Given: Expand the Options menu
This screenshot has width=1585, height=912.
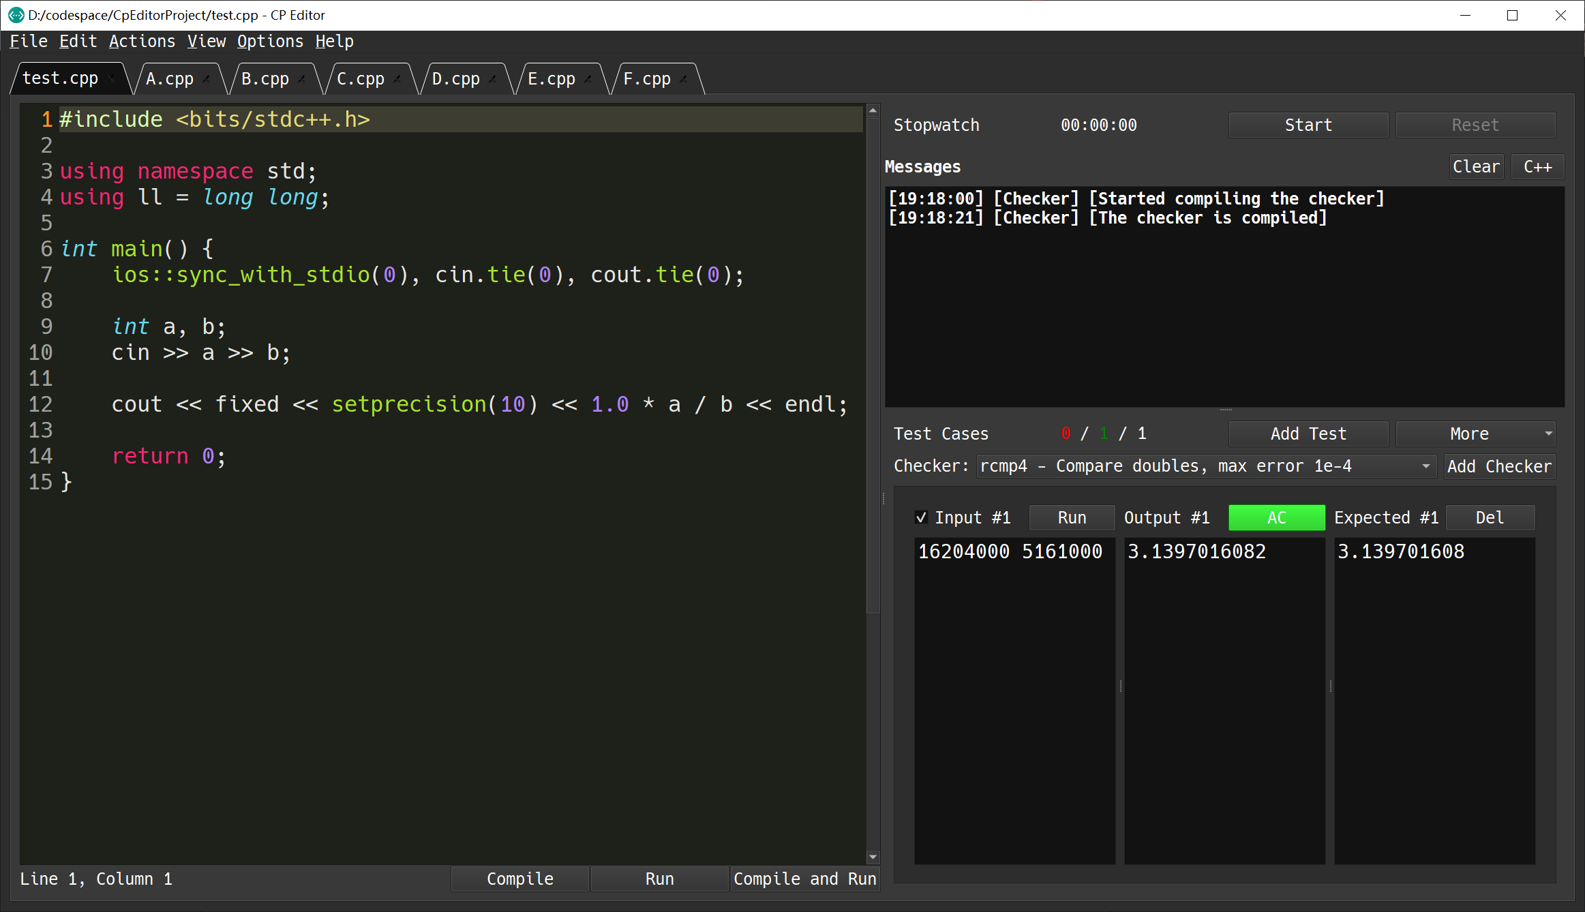Looking at the screenshot, I should [x=270, y=41].
